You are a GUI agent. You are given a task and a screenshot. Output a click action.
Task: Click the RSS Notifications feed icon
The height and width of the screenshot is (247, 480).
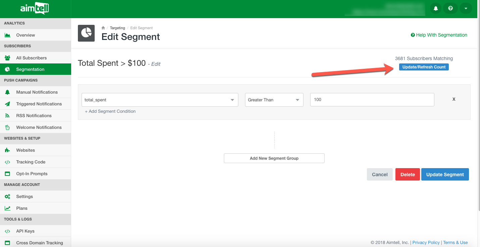(x=7, y=116)
